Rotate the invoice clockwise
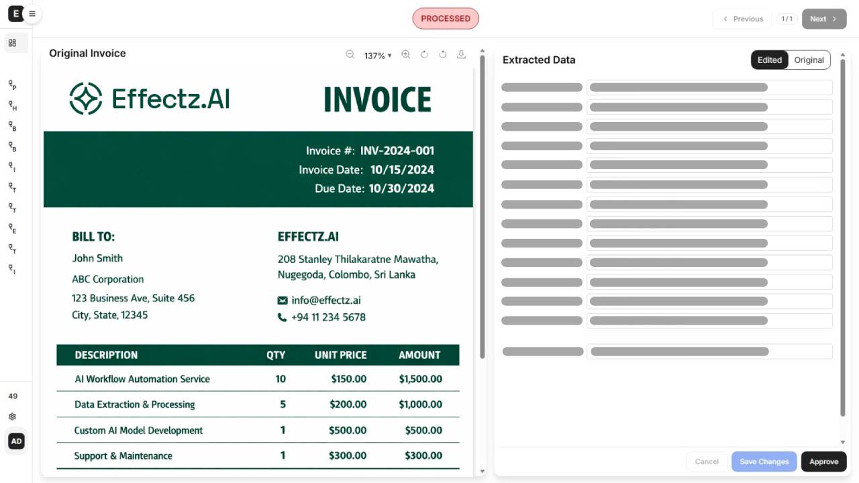Screen dimensions: 859x483 [424, 55]
